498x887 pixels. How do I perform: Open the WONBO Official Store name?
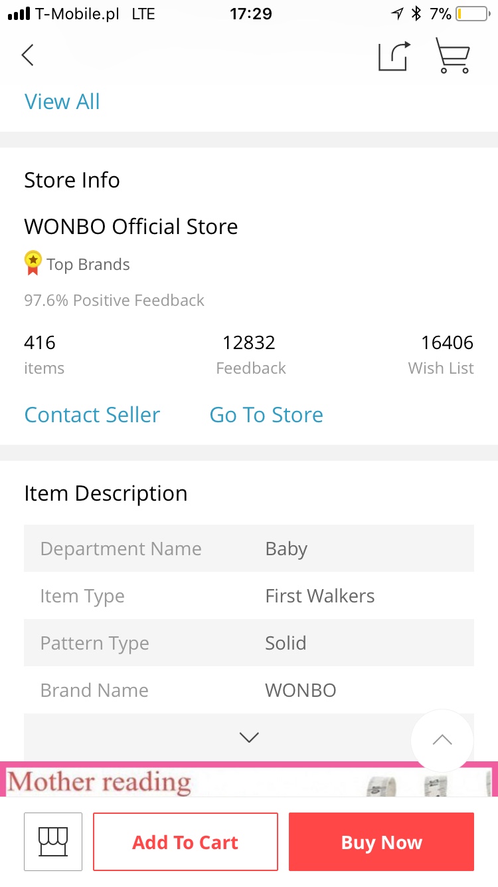point(131,227)
